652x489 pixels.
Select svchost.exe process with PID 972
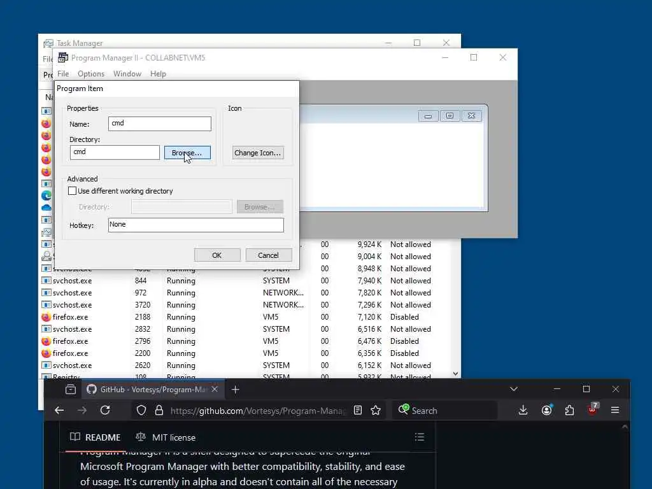click(245, 293)
